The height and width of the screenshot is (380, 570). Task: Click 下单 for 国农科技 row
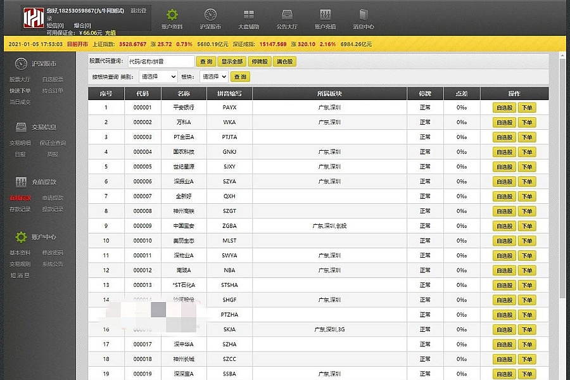point(527,152)
